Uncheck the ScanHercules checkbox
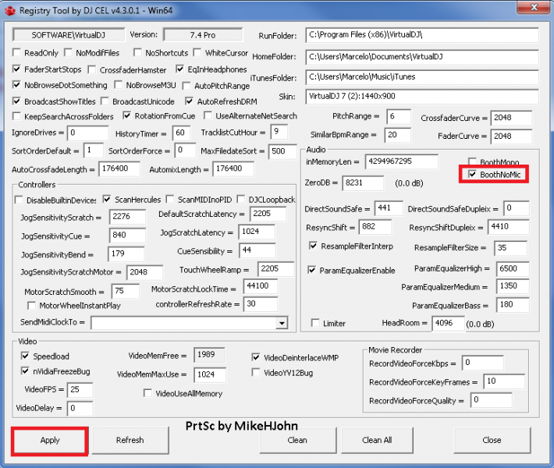This screenshot has width=554, height=468. tap(107, 199)
